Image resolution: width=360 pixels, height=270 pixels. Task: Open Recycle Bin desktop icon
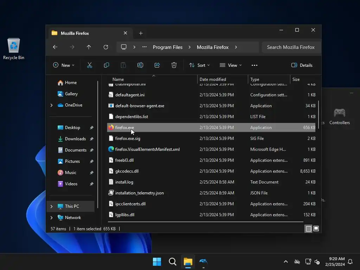pyautogui.click(x=14, y=49)
